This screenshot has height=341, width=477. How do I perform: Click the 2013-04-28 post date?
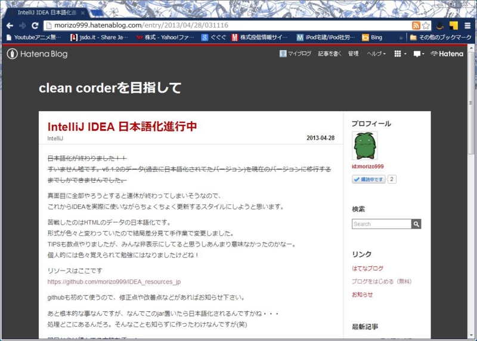tap(320, 138)
